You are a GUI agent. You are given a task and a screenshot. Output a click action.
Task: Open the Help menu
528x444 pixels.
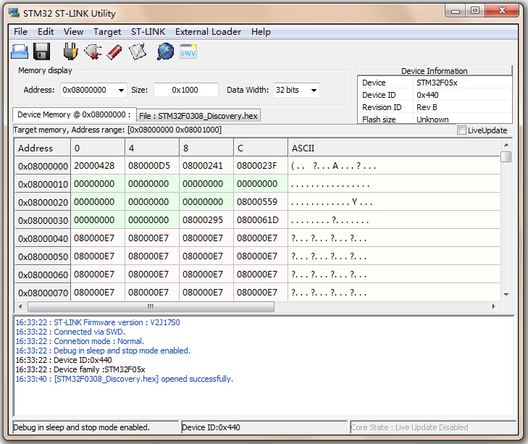(x=261, y=32)
